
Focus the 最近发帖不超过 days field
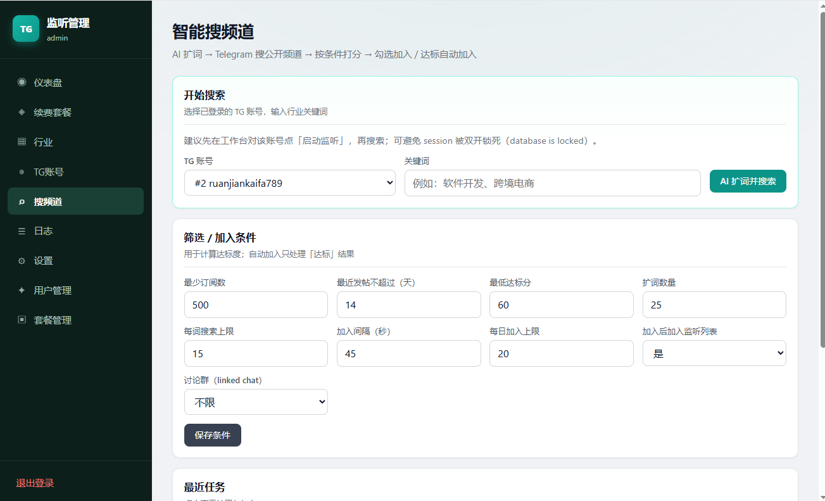click(409, 305)
